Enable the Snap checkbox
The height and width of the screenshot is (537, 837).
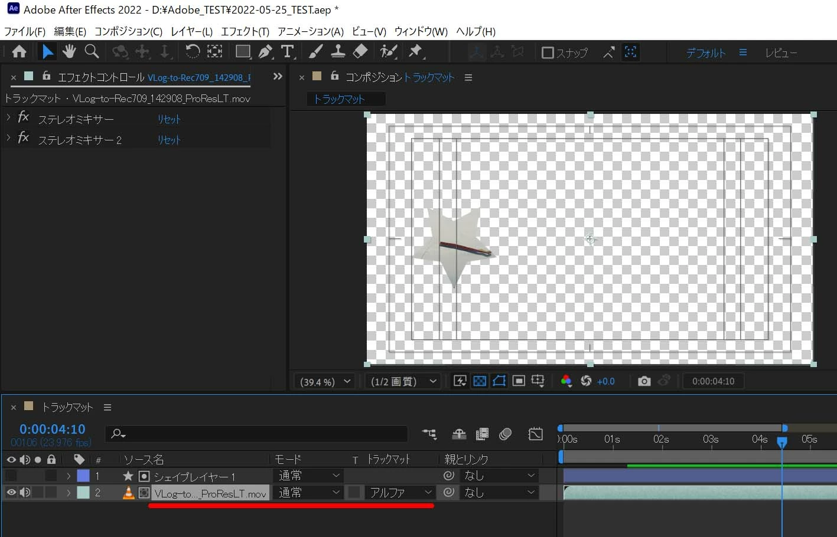pyautogui.click(x=548, y=53)
